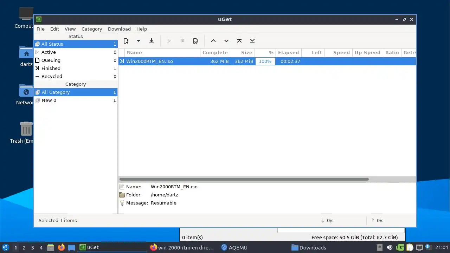Click the uGet tray icon

click(400, 247)
